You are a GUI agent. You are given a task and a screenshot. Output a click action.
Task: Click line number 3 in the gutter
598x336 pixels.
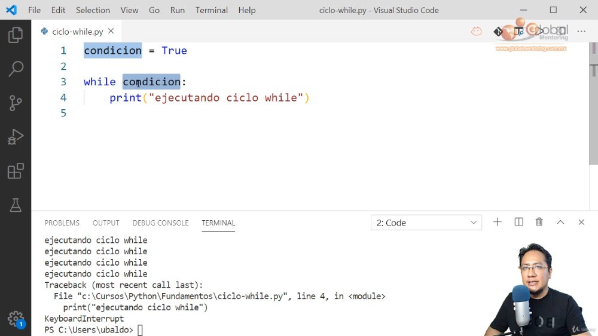point(63,82)
